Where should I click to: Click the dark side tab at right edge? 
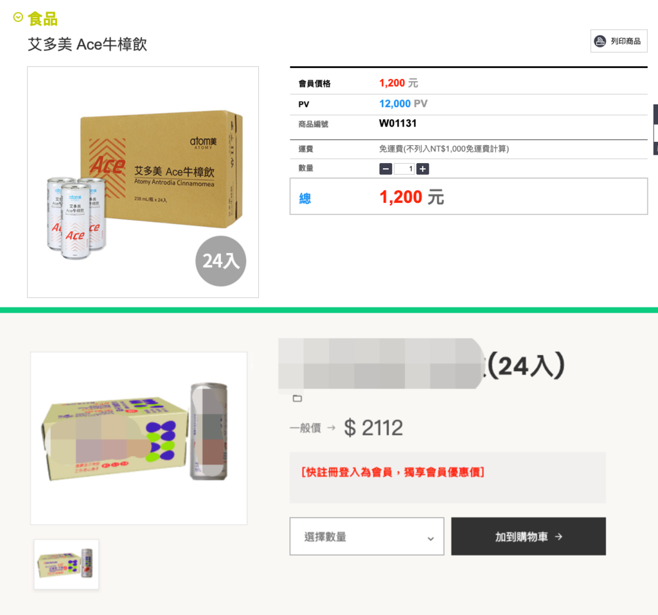pyautogui.click(x=655, y=130)
